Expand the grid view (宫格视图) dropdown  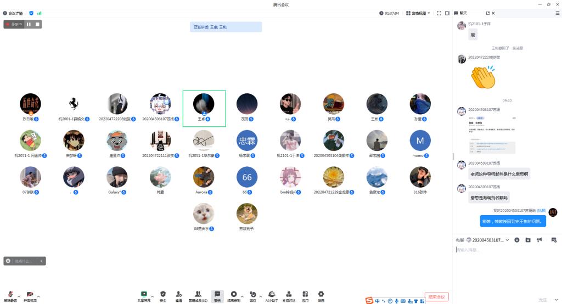pos(420,13)
